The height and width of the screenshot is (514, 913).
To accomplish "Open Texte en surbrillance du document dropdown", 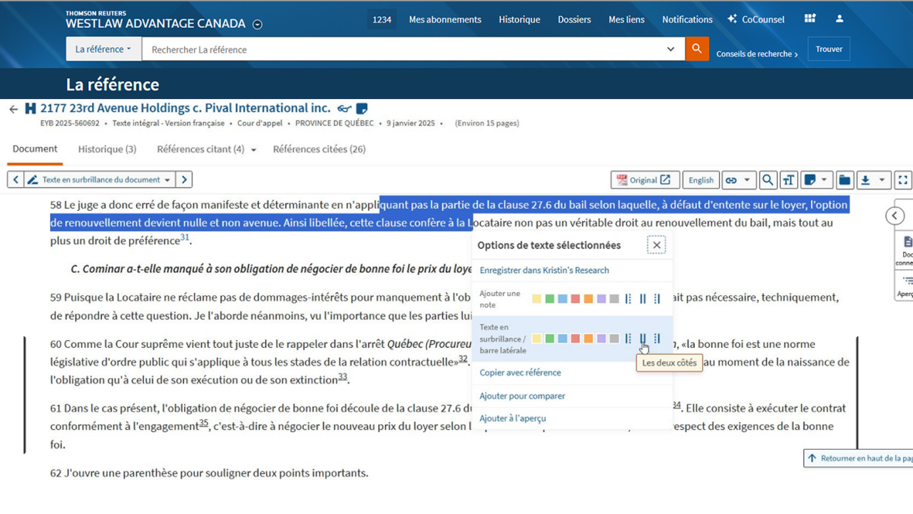I will (99, 180).
